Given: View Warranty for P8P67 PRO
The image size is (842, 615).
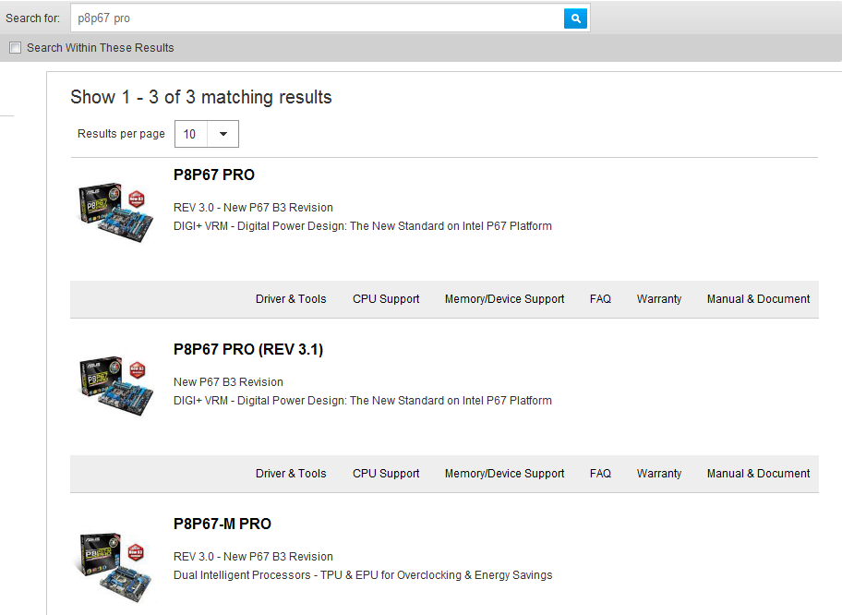Looking at the screenshot, I should point(659,299).
